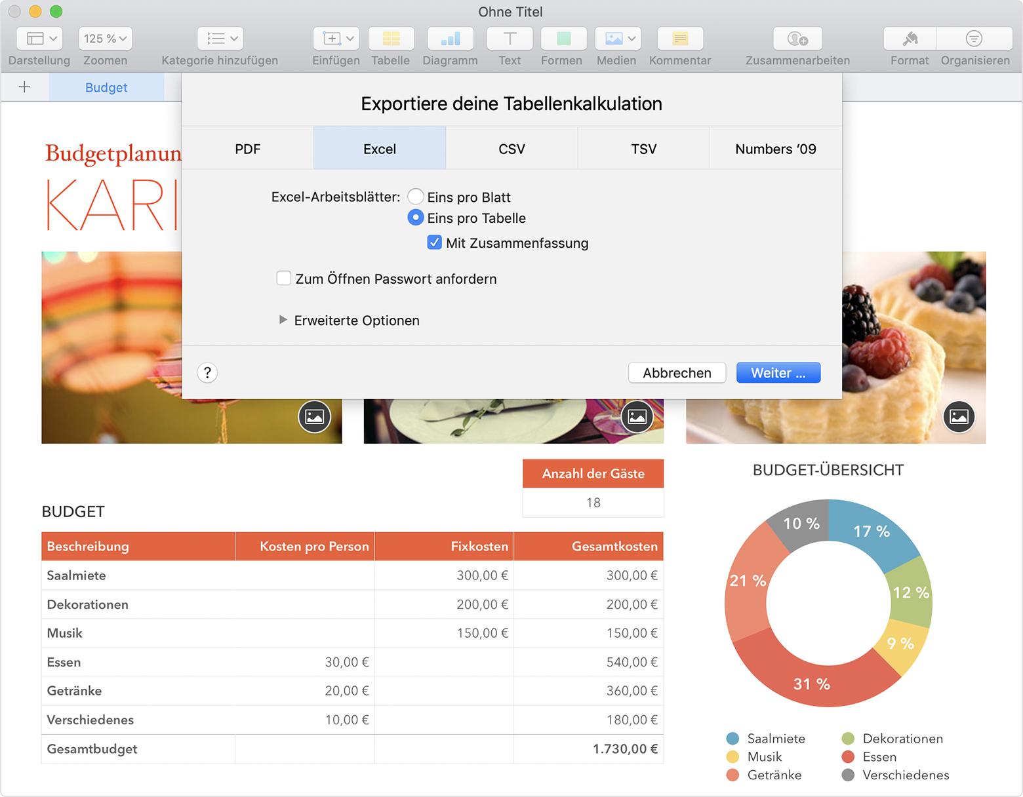Click the BUDGET table title
1023x797 pixels.
click(x=73, y=511)
